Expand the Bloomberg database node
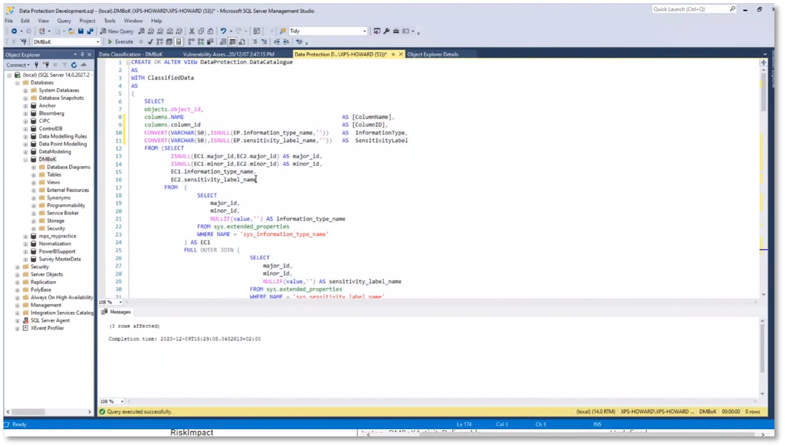The image size is (785, 447). pyautogui.click(x=26, y=113)
